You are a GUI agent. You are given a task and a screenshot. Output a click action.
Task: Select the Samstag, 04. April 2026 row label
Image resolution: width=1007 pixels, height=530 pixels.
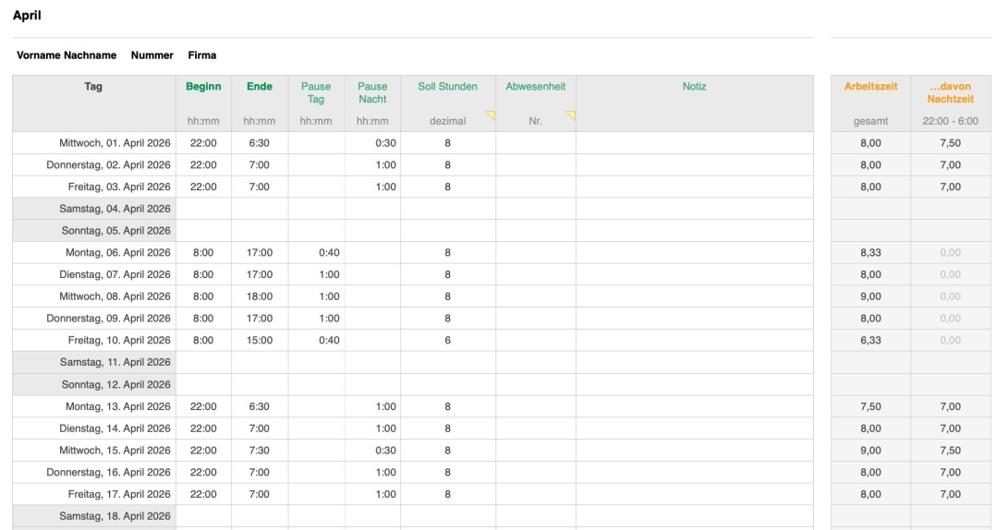coord(115,209)
